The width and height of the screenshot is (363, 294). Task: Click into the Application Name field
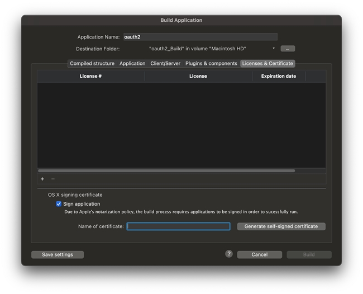click(x=200, y=37)
